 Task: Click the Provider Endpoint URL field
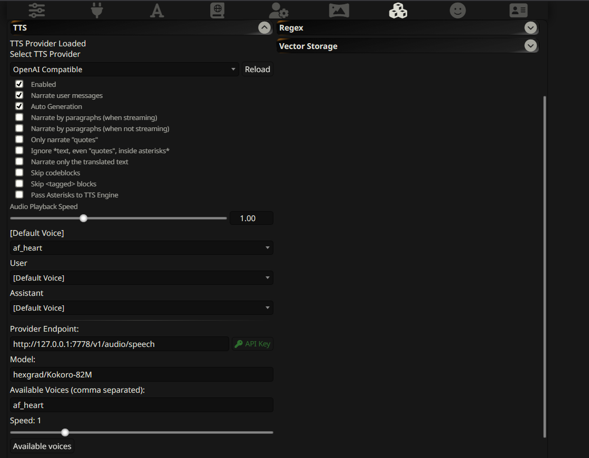tap(119, 344)
